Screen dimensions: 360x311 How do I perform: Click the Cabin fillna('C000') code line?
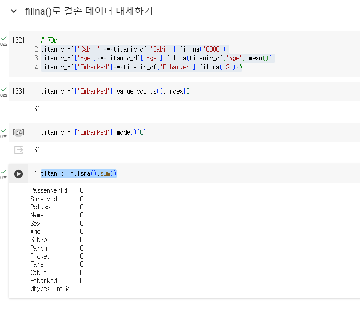[x=133, y=49]
